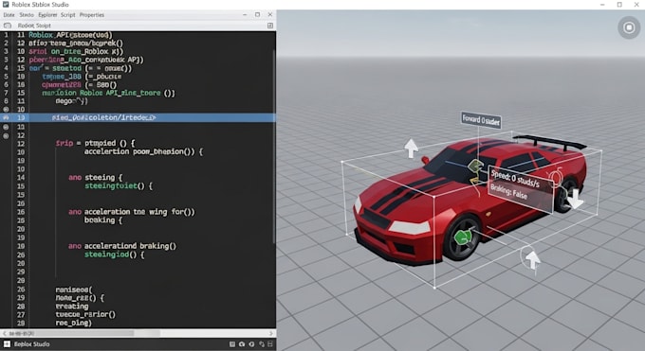Click the left arrow of the horizontal scrollbar
The width and height of the screenshot is (645, 351).
5,333
